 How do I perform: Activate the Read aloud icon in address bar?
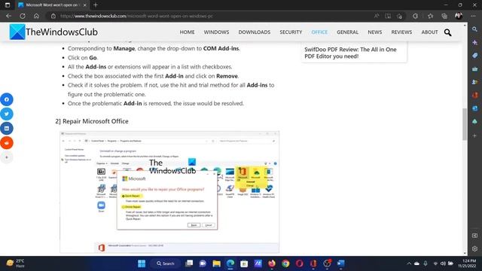click(377, 16)
